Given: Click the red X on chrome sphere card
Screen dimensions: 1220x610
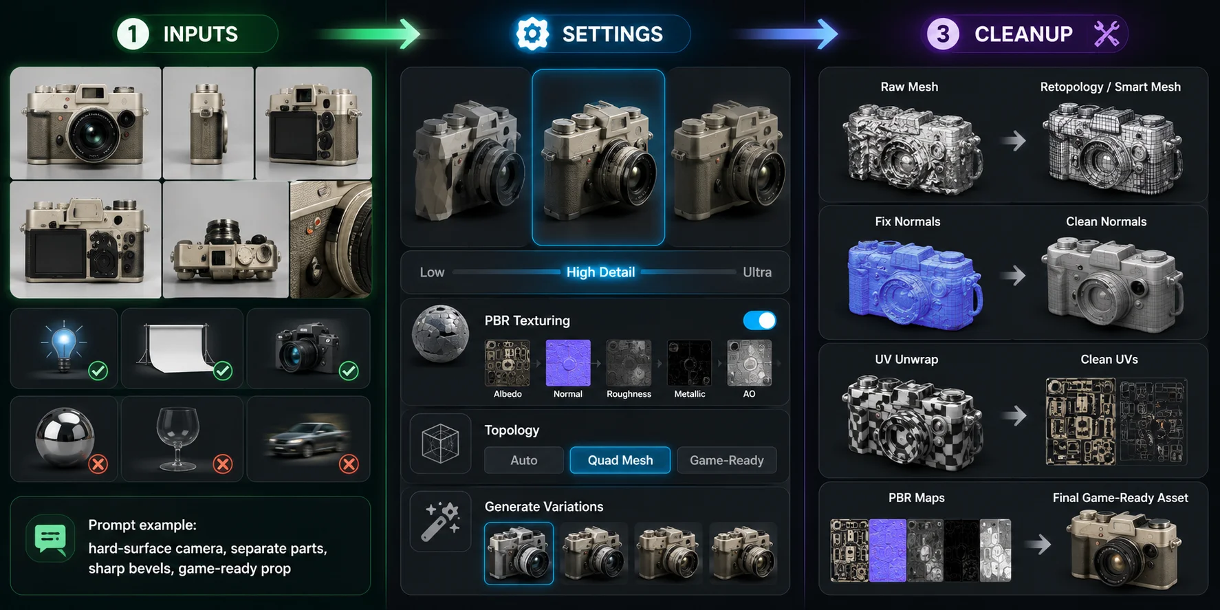Looking at the screenshot, I should (x=98, y=464).
